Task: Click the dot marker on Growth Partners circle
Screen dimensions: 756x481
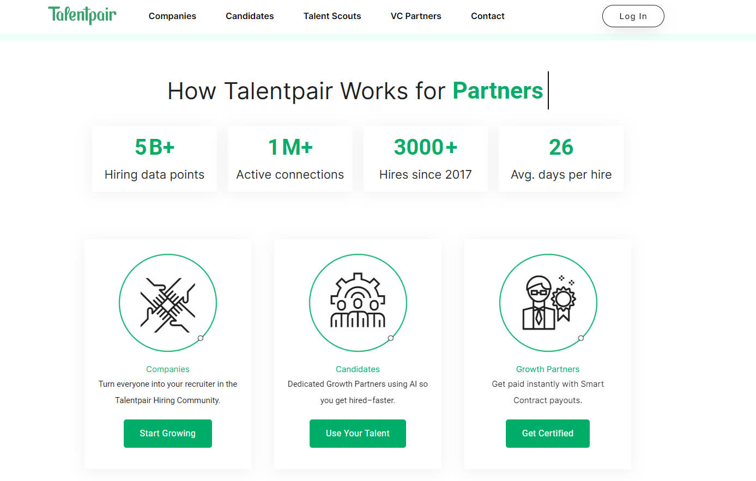Action: coord(580,338)
